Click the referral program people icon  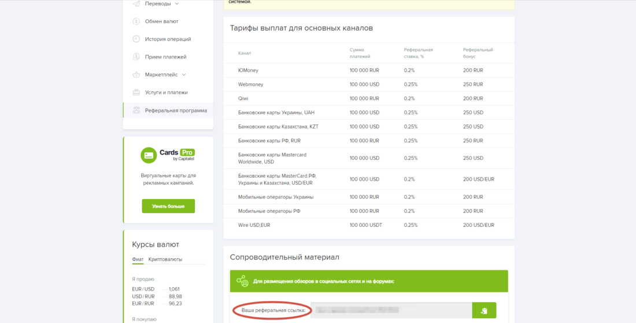[136, 110]
